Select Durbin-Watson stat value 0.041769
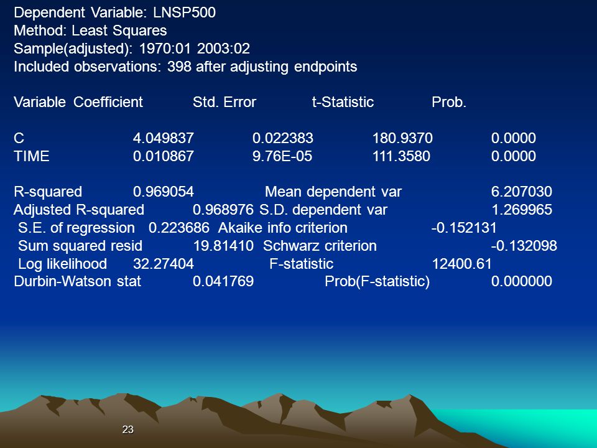Screen dimensions: 597x448 223,281
